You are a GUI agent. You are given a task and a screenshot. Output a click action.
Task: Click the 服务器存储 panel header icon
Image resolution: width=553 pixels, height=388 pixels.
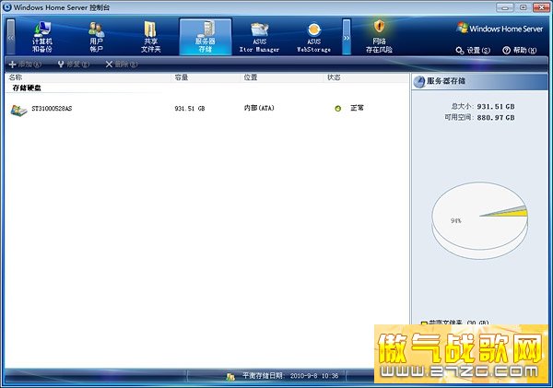419,82
